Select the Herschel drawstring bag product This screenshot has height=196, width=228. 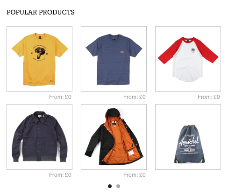pyautogui.click(x=188, y=137)
